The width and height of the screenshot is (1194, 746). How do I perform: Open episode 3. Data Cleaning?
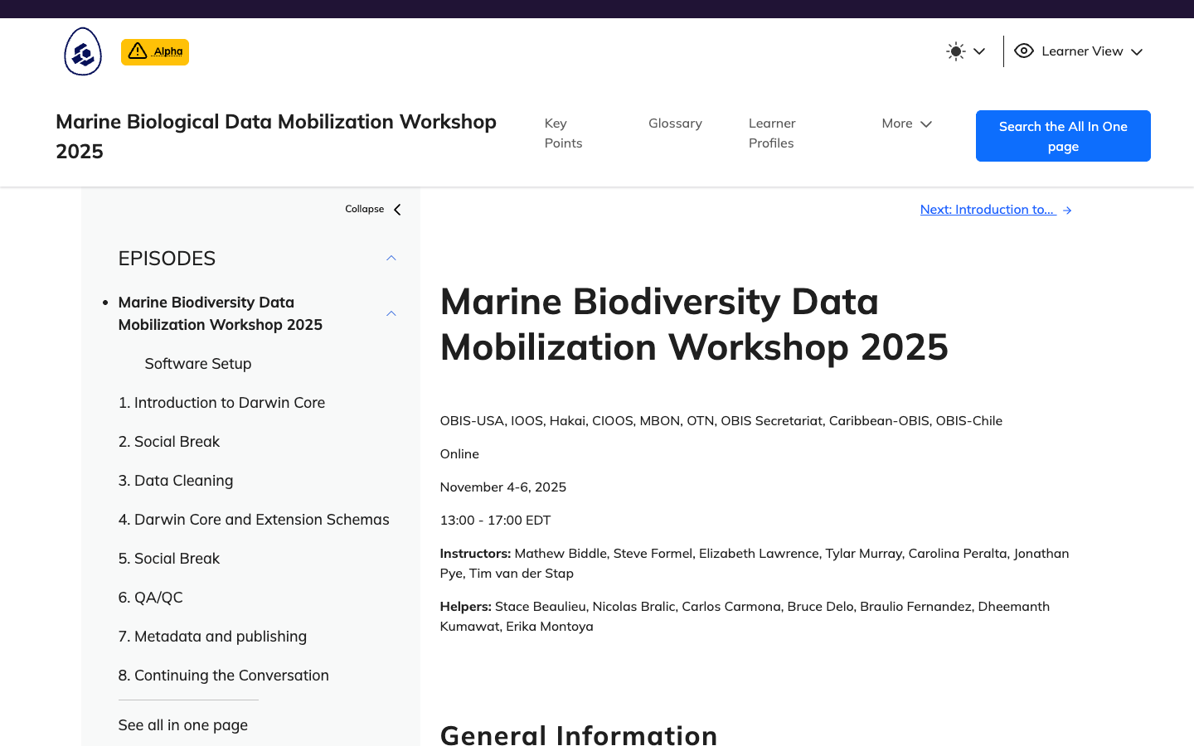coord(176,481)
